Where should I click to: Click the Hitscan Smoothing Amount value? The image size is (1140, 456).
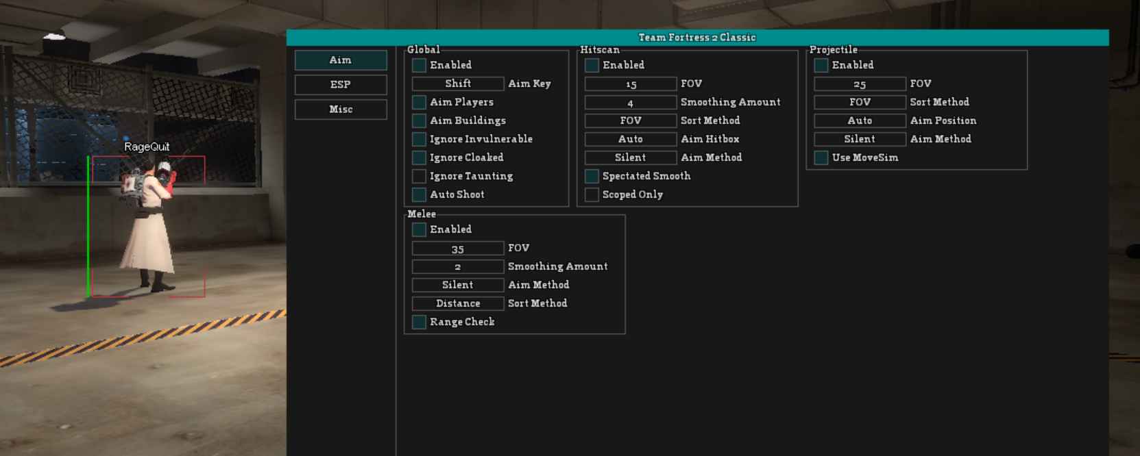631,102
